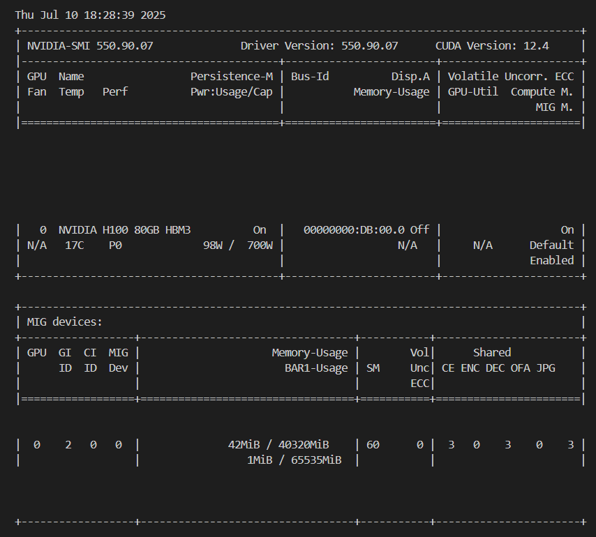Select the BAR1-Usage header label
596x537 pixels.
point(311,368)
